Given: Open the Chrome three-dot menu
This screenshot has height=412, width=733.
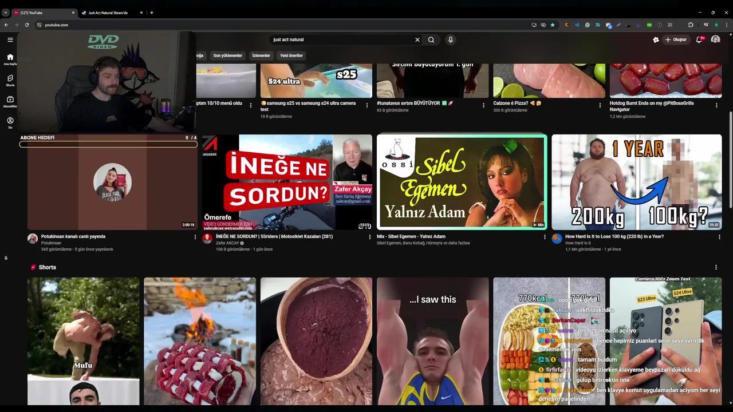Looking at the screenshot, I should click(726, 25).
